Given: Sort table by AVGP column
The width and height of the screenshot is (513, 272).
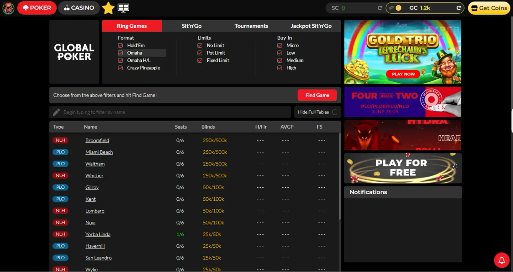Looking at the screenshot, I should click(x=287, y=127).
